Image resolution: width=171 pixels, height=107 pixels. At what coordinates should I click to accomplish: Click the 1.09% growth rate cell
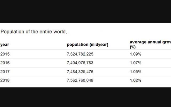(x=135, y=54)
